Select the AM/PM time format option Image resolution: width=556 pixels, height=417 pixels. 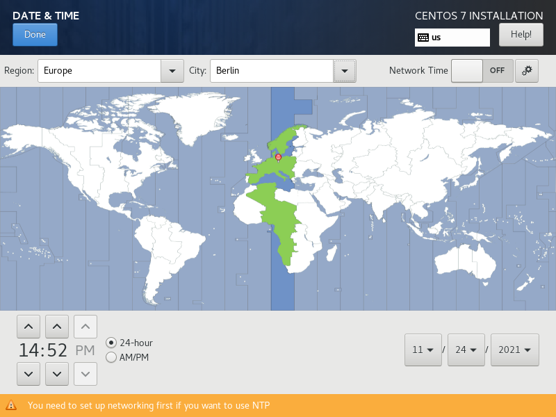pyautogui.click(x=111, y=357)
